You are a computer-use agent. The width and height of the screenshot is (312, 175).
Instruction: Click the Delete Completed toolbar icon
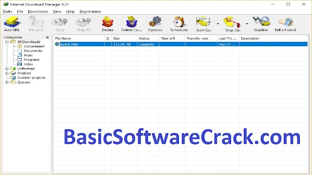(x=131, y=21)
